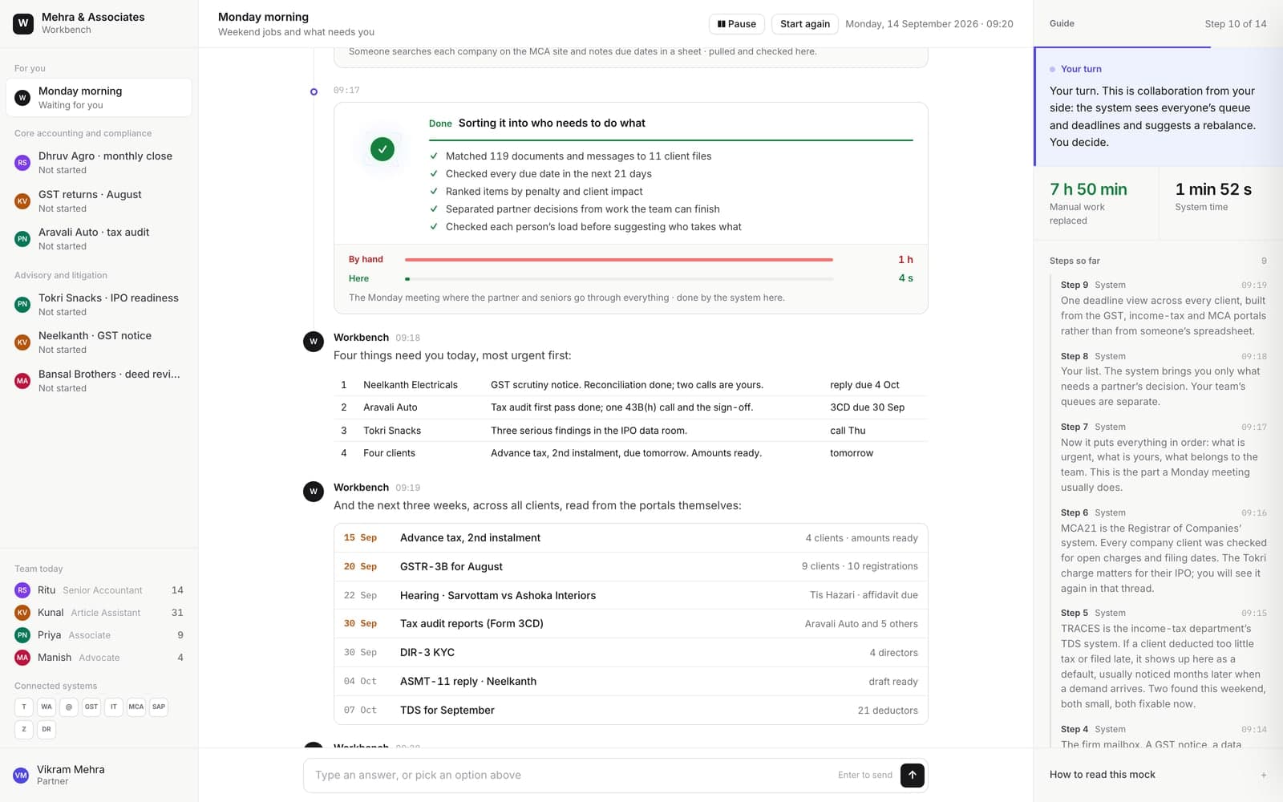
Task: Open the MCA connected system chip
Action: [x=136, y=707]
